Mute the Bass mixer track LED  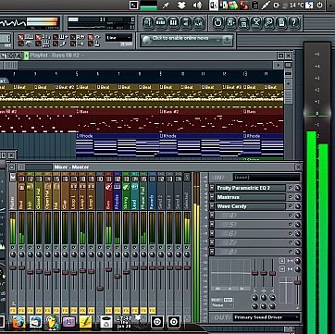click(x=108, y=247)
